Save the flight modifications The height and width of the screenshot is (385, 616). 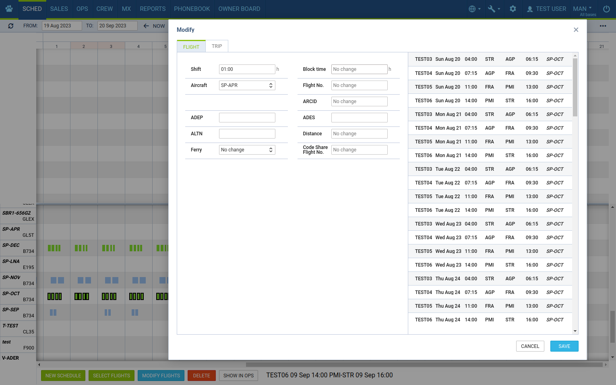(x=564, y=346)
